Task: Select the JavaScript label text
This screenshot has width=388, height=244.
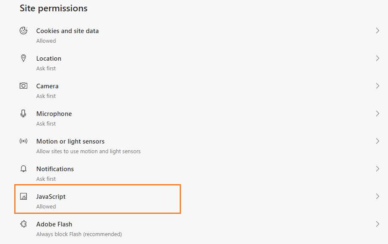Action: tap(51, 197)
